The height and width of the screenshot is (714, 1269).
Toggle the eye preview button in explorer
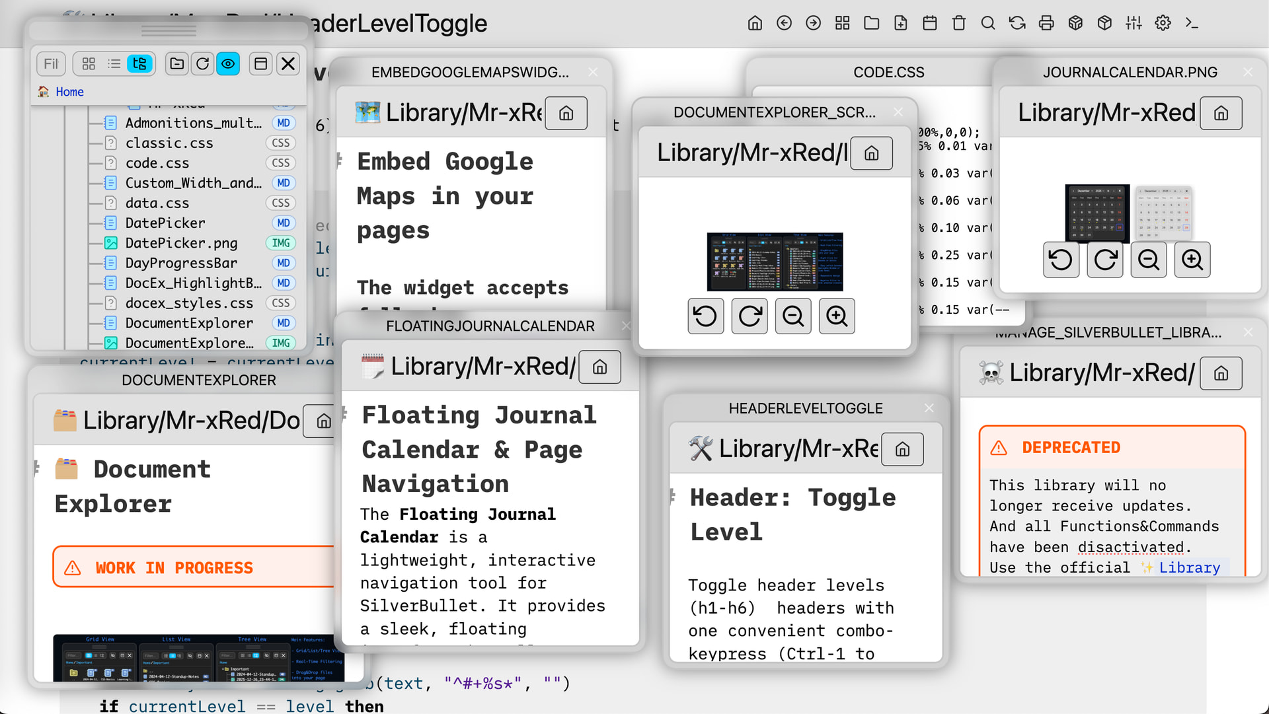point(228,64)
